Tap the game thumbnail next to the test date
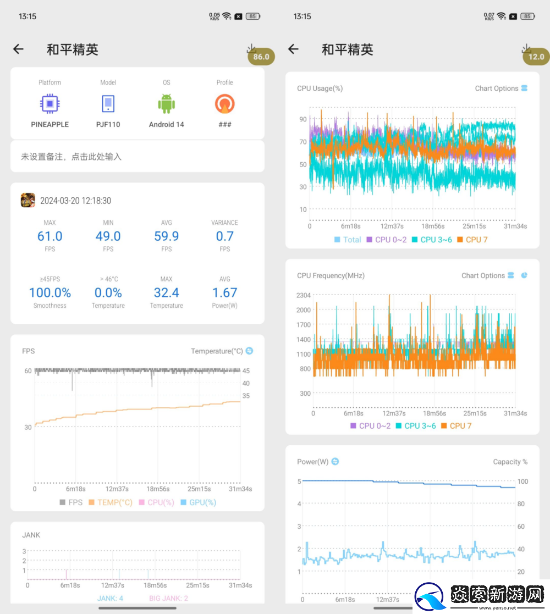This screenshot has width=550, height=614. click(x=28, y=200)
